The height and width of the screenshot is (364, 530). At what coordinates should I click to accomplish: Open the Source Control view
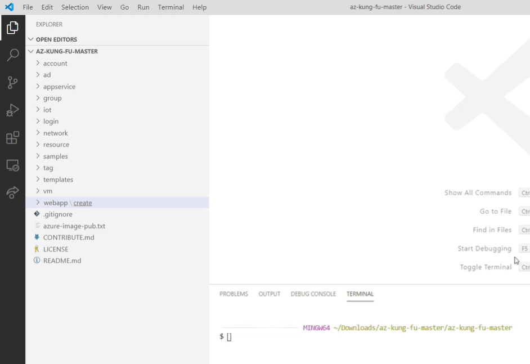pos(12,83)
